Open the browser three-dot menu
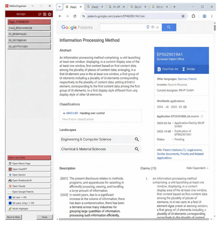Viewport: 219px width, 226px height. tap(212, 16)
